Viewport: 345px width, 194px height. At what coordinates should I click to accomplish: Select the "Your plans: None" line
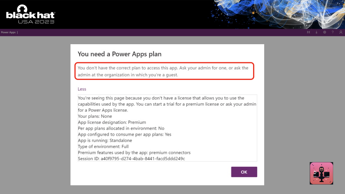95,116
